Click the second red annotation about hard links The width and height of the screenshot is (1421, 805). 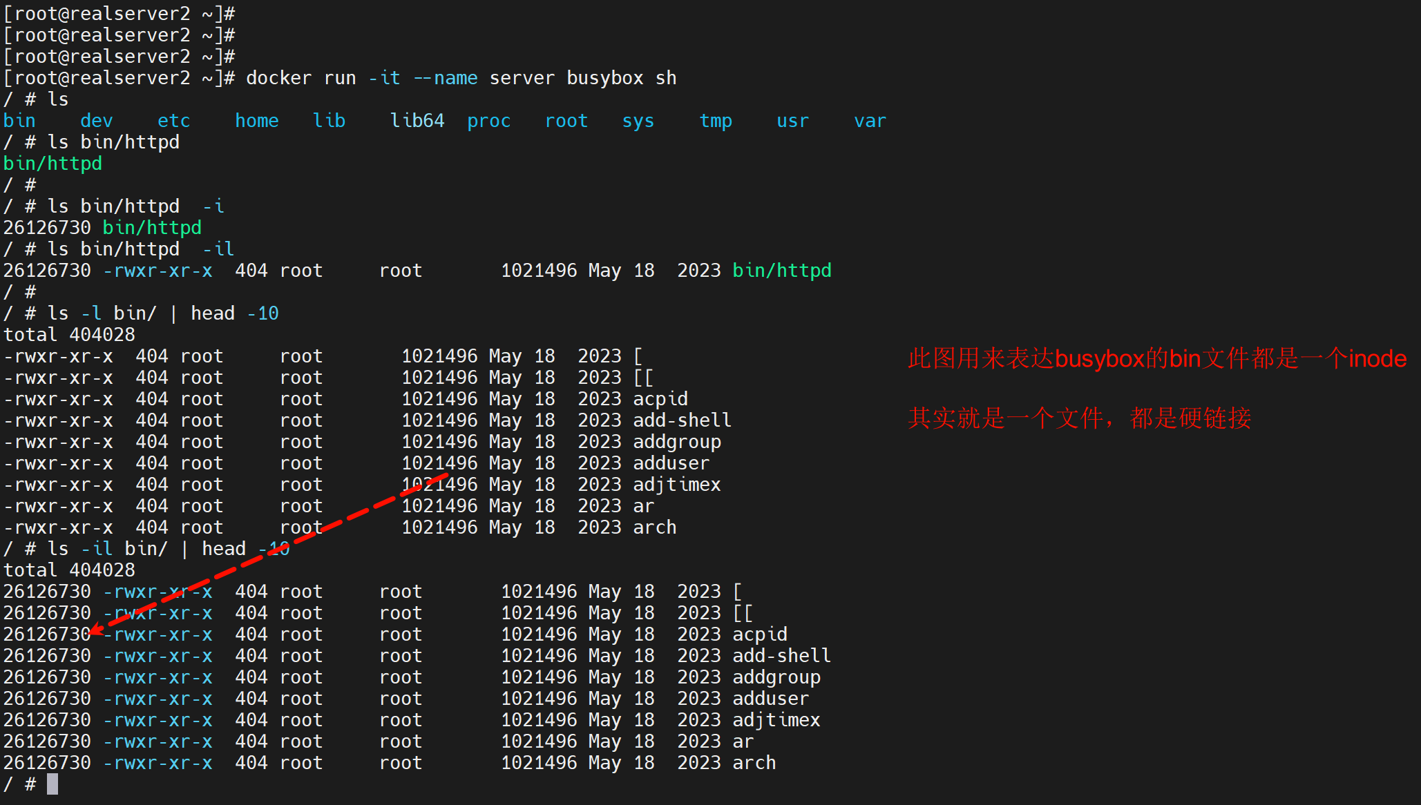click(x=1079, y=418)
